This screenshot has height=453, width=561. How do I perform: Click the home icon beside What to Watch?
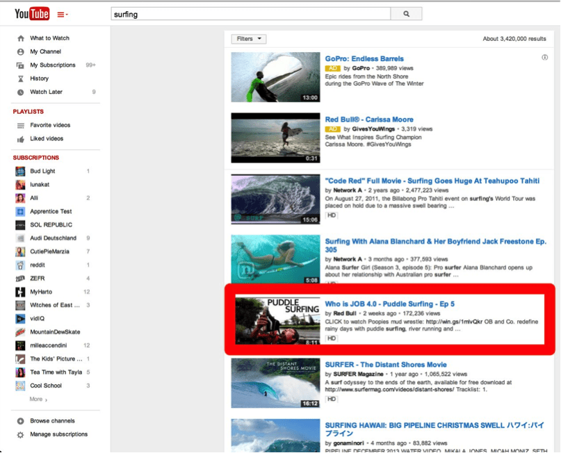21,38
